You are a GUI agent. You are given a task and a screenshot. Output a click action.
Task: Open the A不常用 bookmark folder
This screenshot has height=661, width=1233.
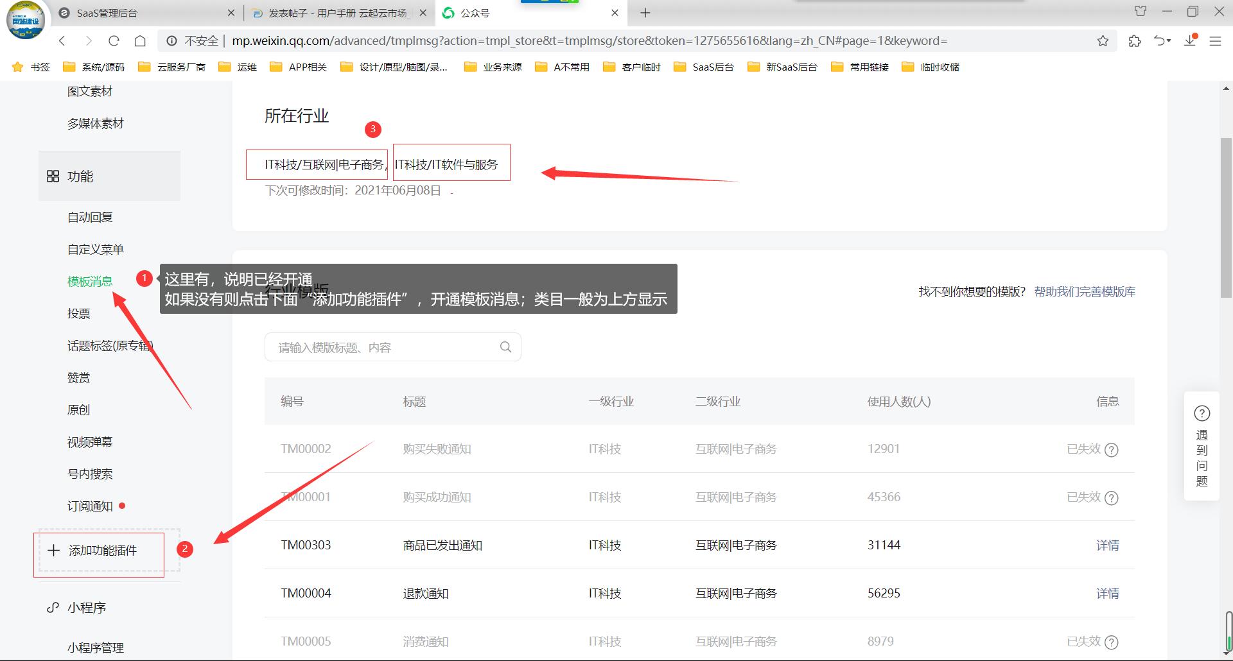click(562, 67)
